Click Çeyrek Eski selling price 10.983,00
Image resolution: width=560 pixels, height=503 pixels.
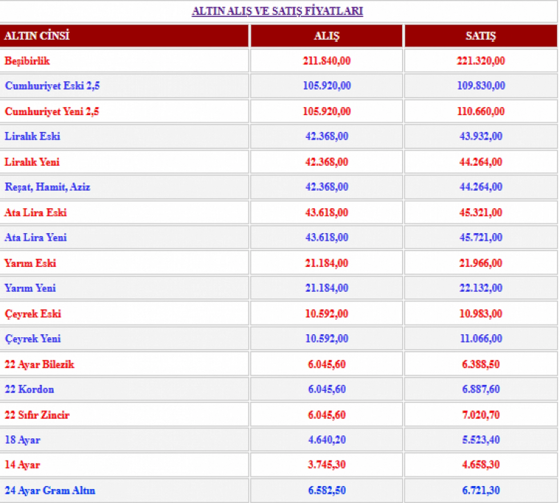click(x=480, y=314)
